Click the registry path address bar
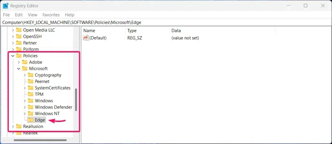The image size is (332, 144). [x=166, y=22]
